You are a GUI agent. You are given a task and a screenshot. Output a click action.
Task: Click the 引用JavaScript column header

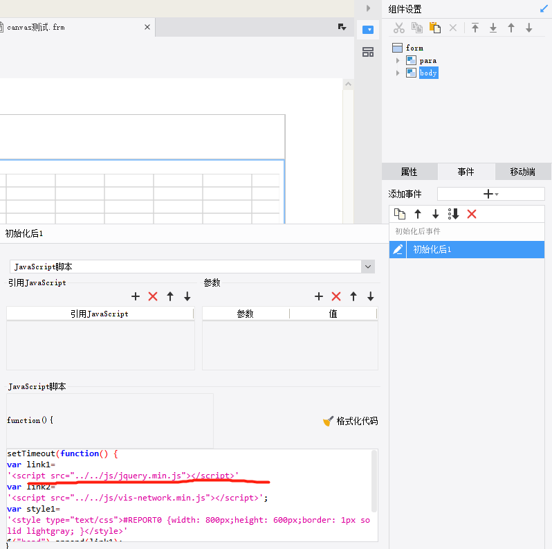(100, 314)
